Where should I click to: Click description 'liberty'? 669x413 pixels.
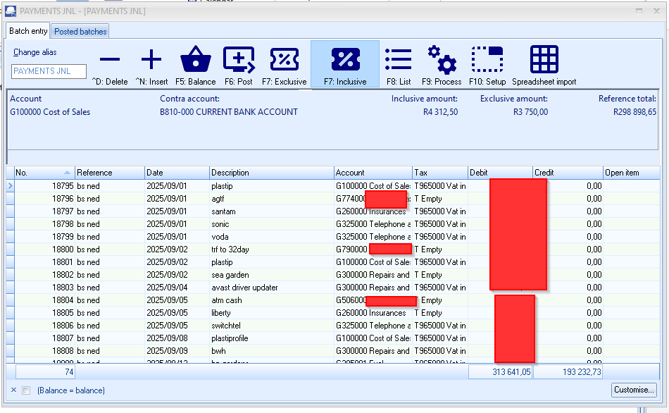coord(221,313)
